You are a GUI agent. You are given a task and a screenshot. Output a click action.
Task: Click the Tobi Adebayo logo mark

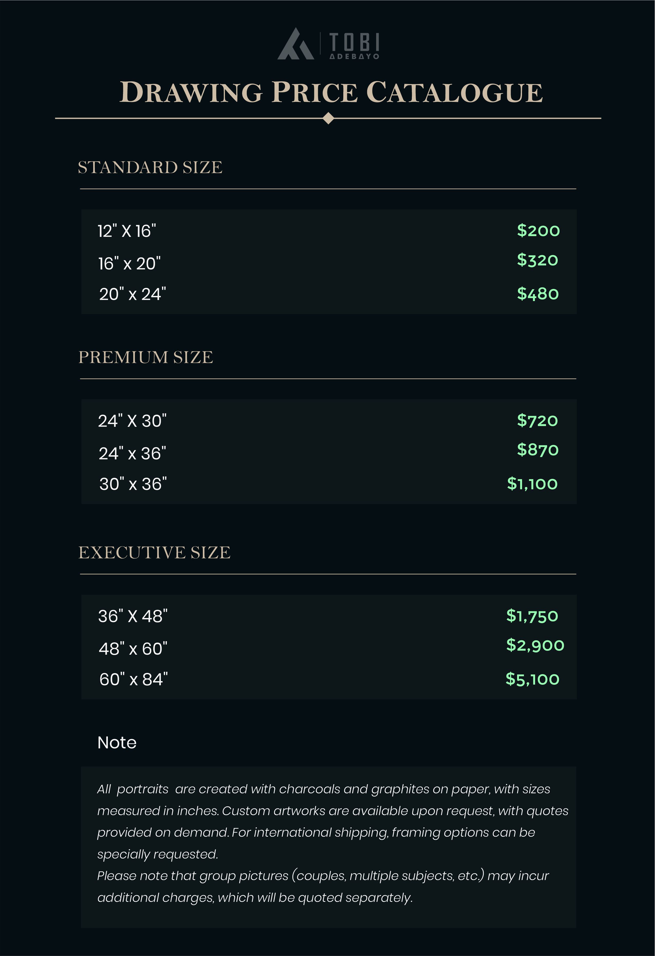pyautogui.click(x=296, y=44)
